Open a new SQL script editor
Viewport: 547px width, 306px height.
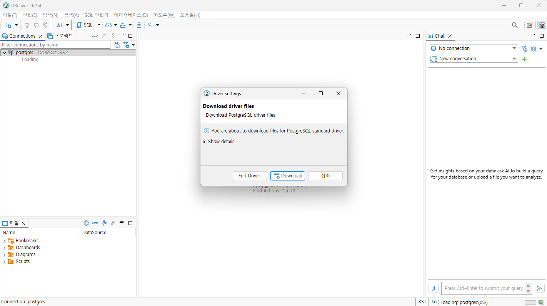[85, 25]
